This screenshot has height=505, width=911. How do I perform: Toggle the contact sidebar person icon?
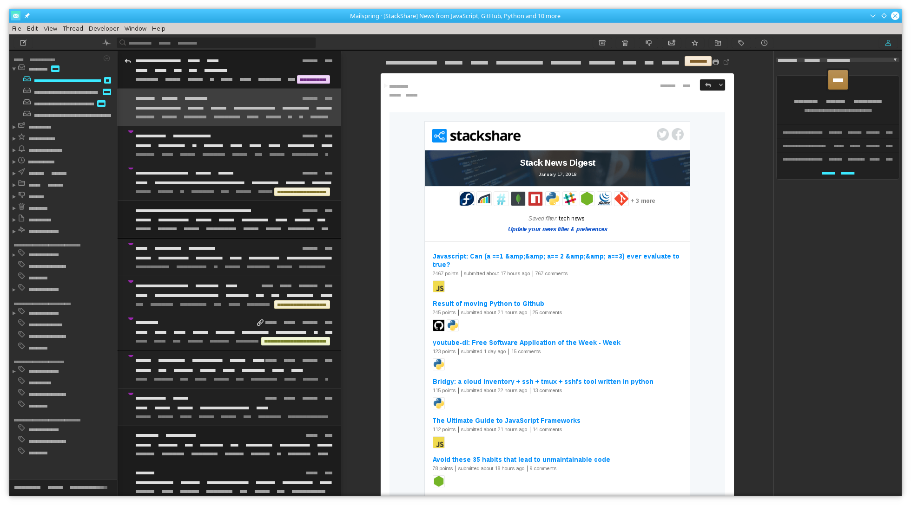(x=888, y=43)
